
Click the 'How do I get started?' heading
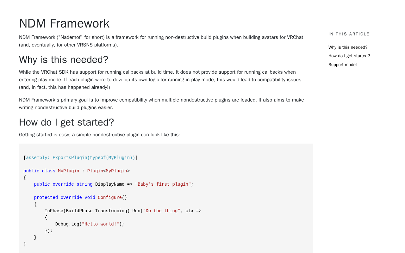tap(66, 122)
